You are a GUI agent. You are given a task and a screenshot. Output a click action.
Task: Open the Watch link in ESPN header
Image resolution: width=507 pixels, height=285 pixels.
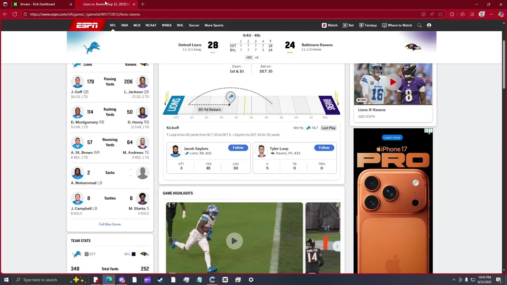pos(330,25)
